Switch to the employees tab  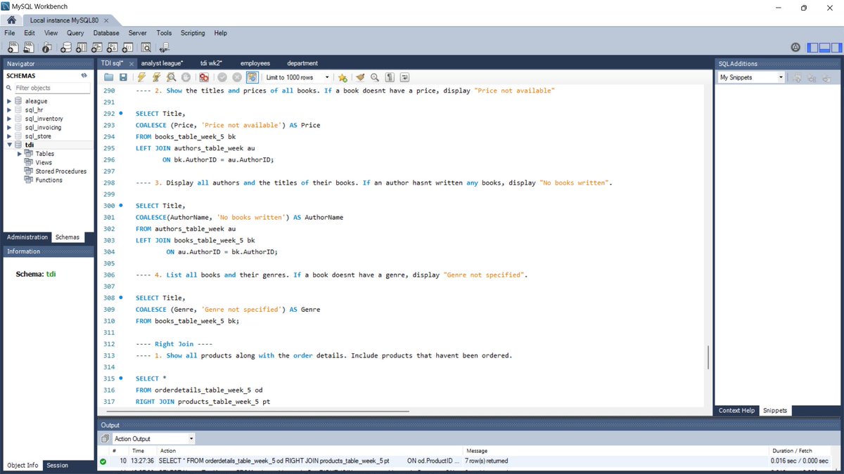click(x=255, y=63)
